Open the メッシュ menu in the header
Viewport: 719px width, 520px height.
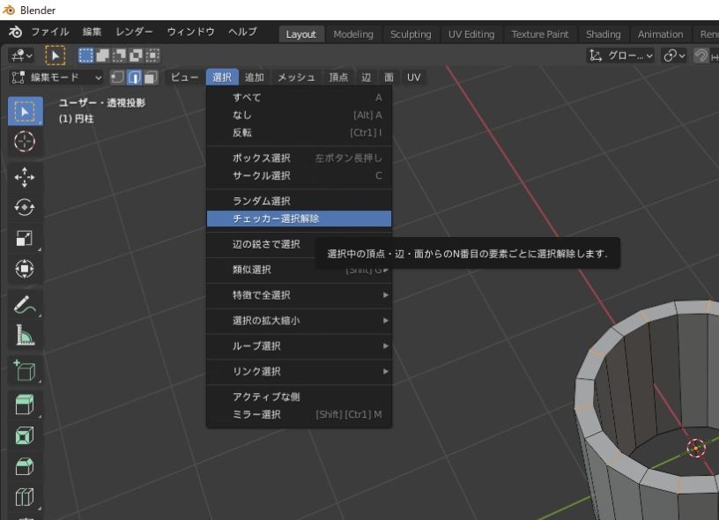(296, 78)
